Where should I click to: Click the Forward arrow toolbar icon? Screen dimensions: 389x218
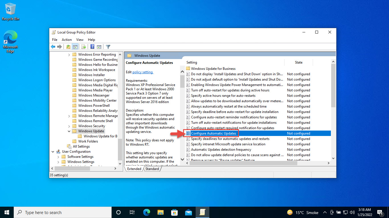(x=60, y=47)
